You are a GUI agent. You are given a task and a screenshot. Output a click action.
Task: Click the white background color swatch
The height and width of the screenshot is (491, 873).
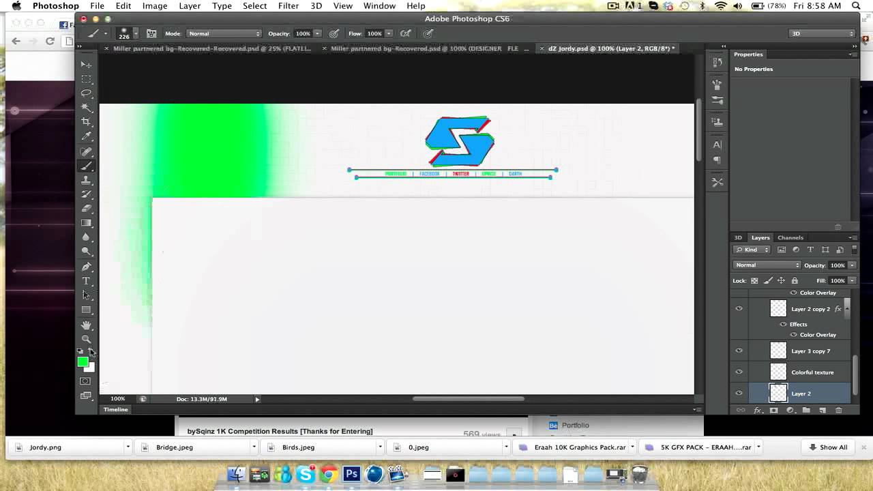click(91, 368)
